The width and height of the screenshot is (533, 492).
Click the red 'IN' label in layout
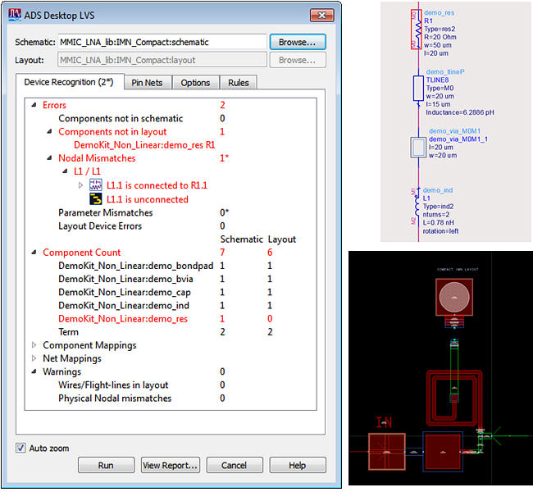tap(384, 422)
